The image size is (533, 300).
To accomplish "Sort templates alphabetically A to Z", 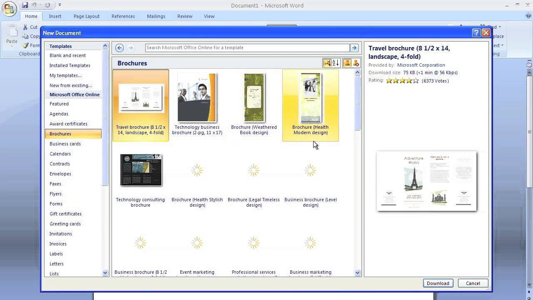I will coord(336,63).
